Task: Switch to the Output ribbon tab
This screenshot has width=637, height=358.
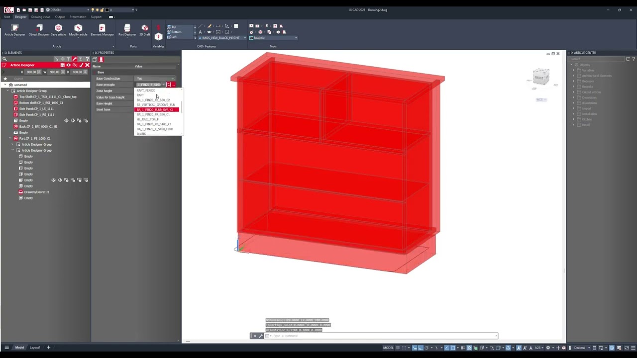Action: point(60,17)
